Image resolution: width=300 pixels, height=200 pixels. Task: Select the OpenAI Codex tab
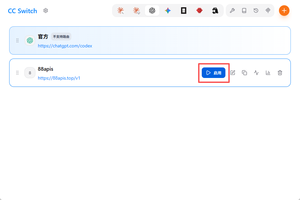pos(152,11)
